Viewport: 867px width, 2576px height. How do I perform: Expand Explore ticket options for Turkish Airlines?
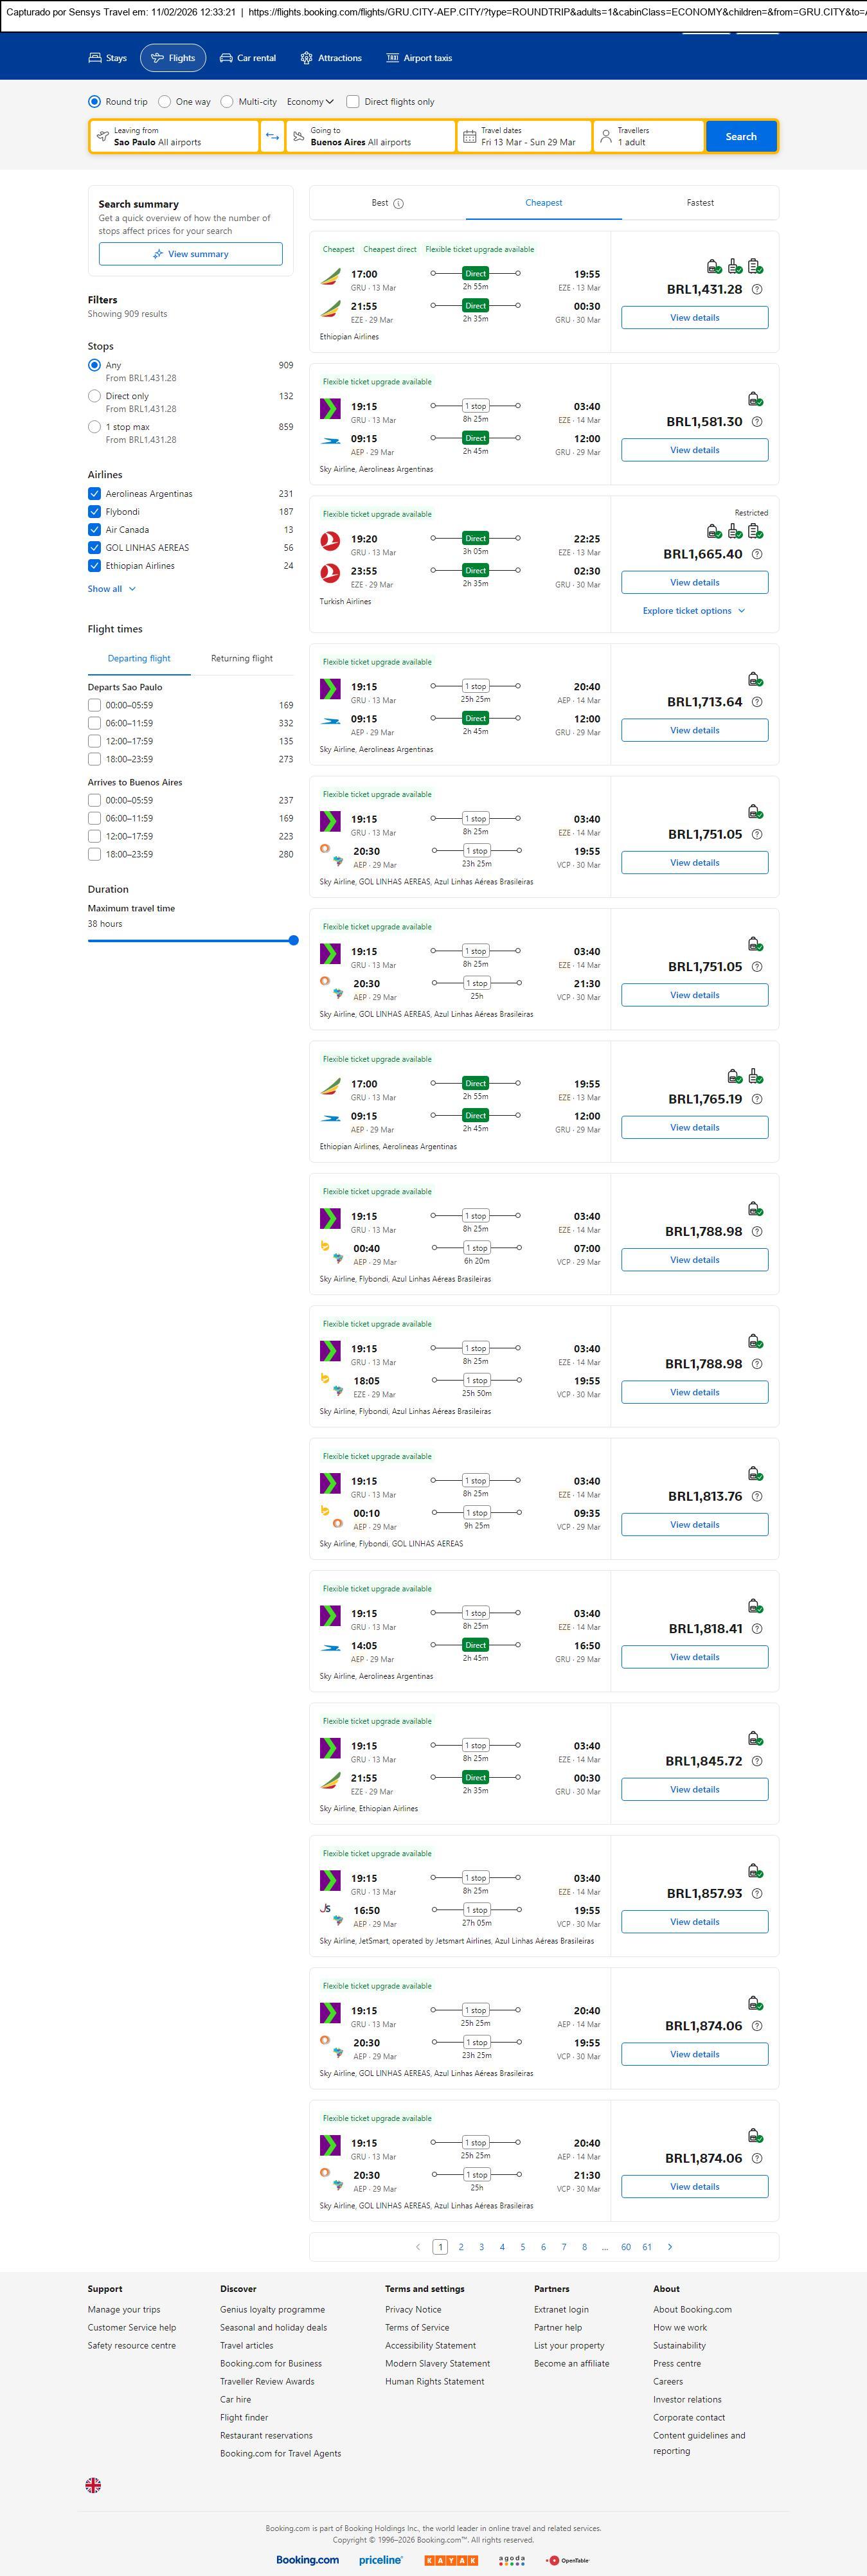(x=694, y=611)
